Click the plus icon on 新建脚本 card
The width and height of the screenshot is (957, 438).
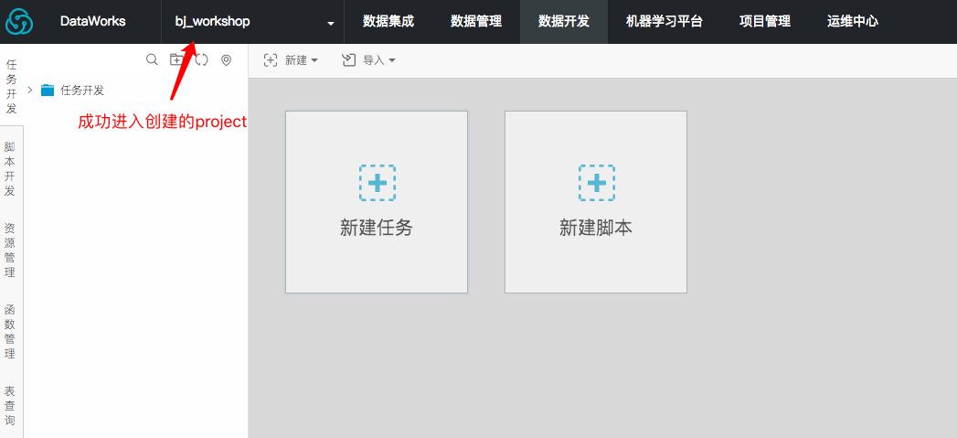[x=596, y=183]
